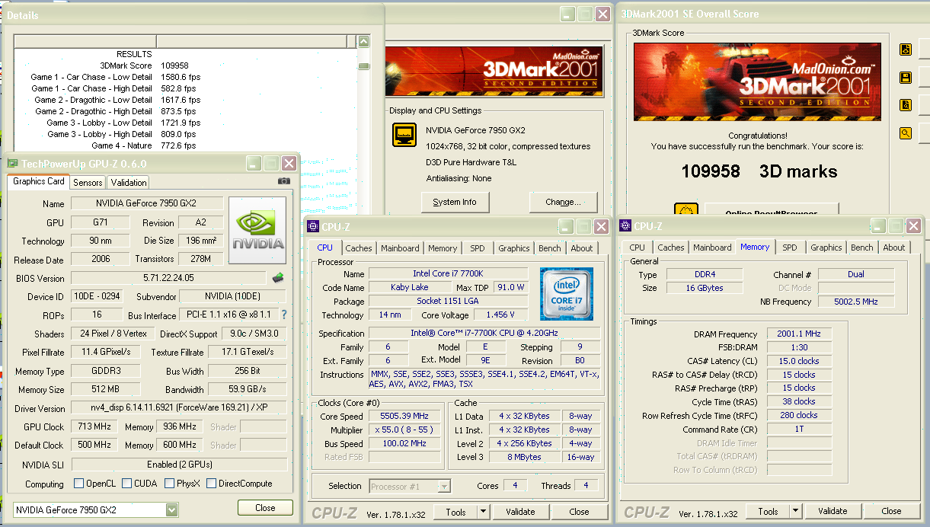Click the NVIDIA logo in GPU-Z
930x527 pixels.
(257, 231)
